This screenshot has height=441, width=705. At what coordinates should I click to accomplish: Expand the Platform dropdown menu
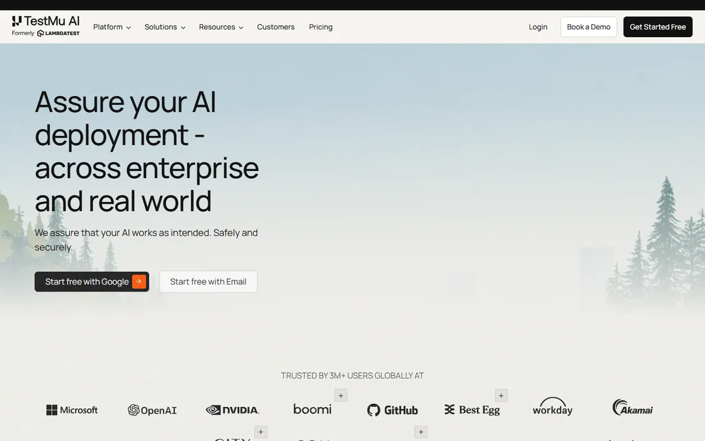click(112, 27)
